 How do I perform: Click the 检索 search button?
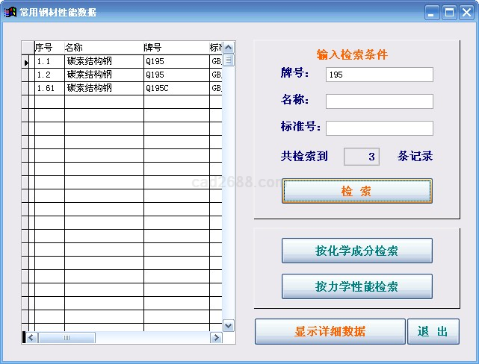click(356, 191)
